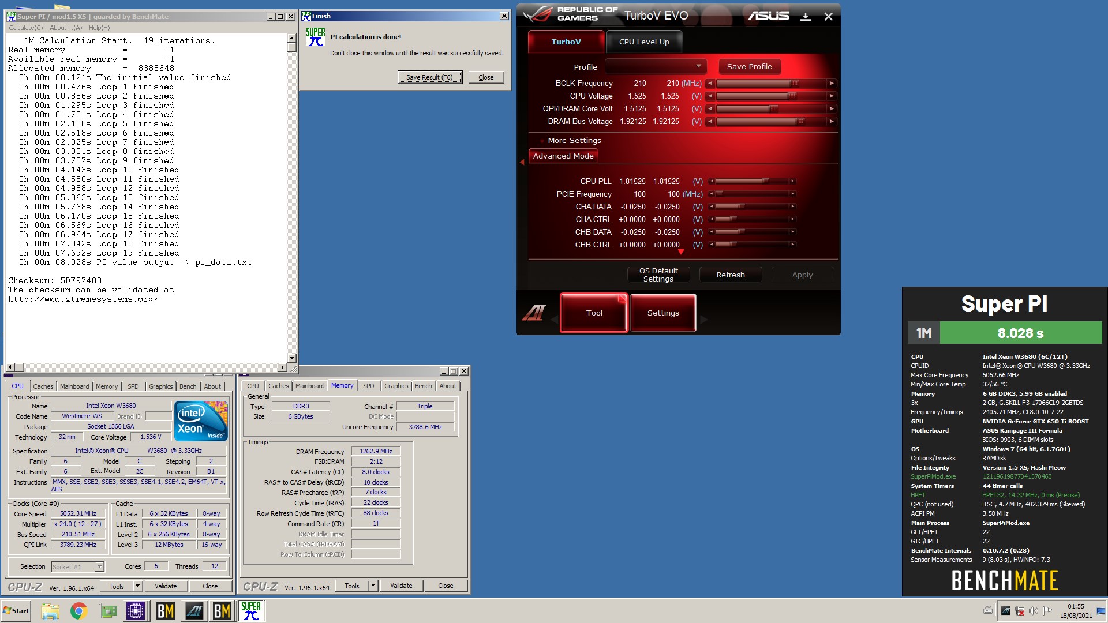Open the Windows Start menu
1108x623 pixels.
click(x=16, y=611)
